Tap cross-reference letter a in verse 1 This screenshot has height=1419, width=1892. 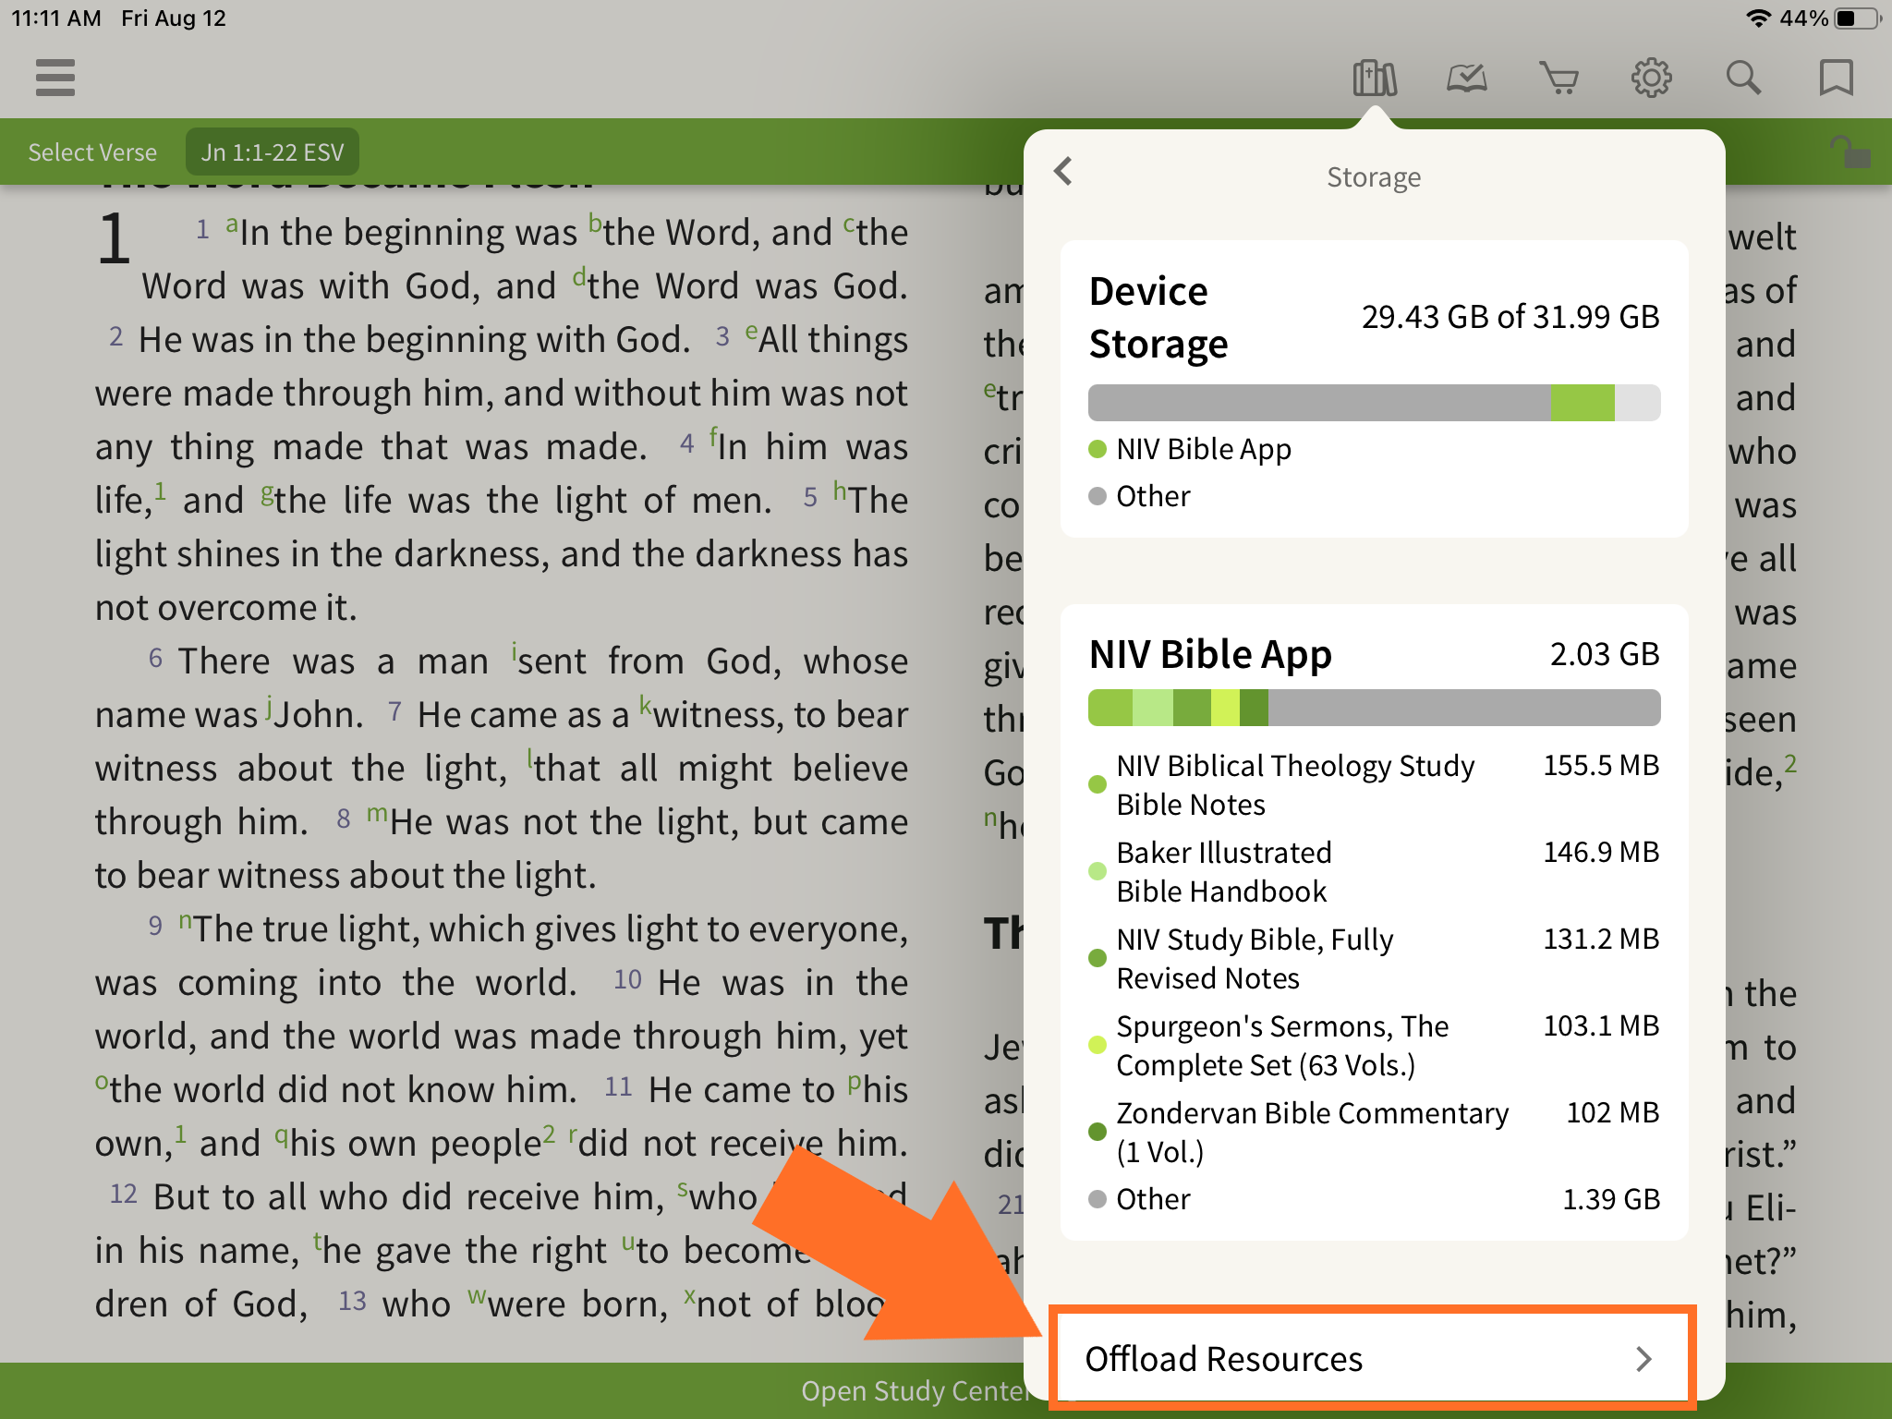pyautogui.click(x=232, y=223)
